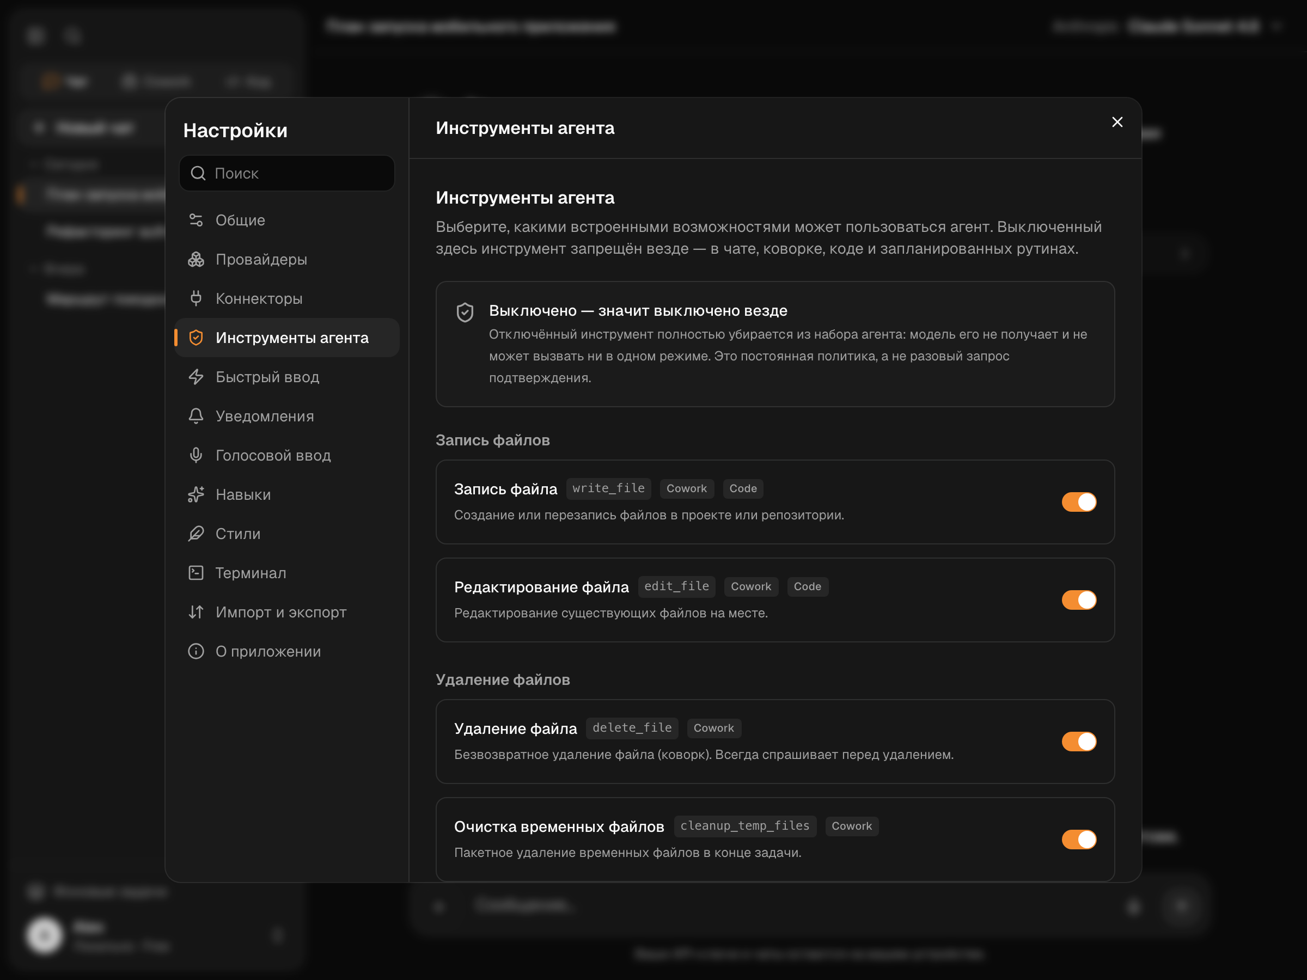Click the bell icon for Уведомления
Screen dimensions: 1307x980
[196, 416]
